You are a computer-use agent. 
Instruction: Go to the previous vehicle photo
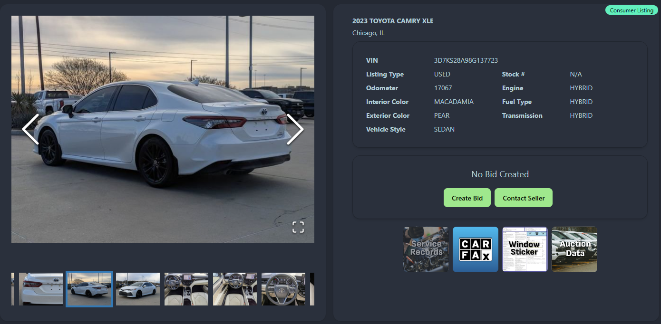30,129
